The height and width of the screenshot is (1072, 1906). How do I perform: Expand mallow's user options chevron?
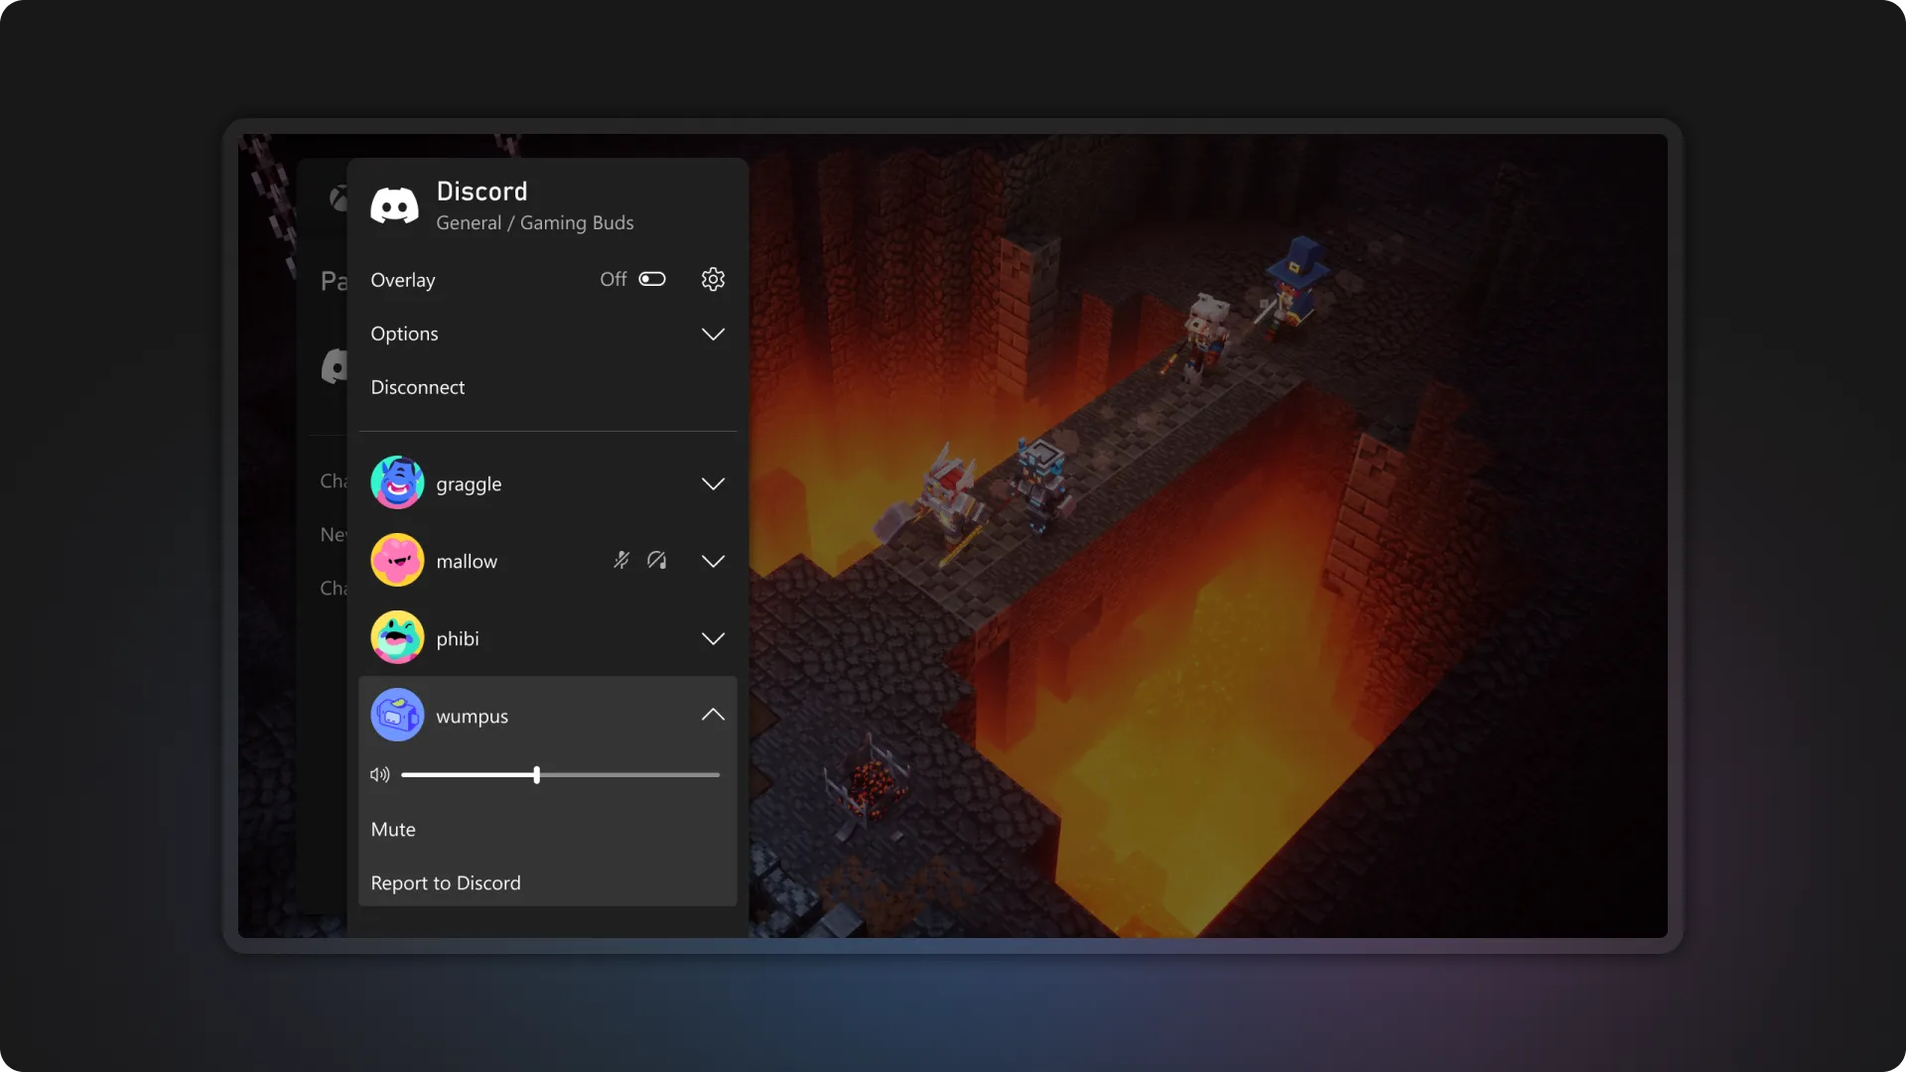(713, 561)
